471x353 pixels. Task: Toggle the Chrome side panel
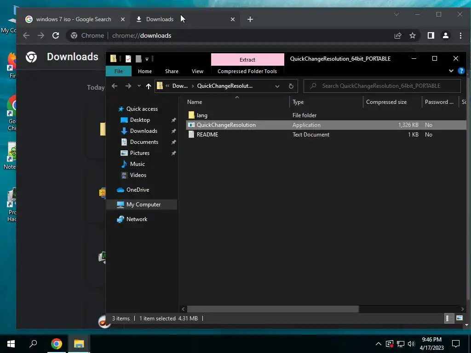(x=431, y=35)
